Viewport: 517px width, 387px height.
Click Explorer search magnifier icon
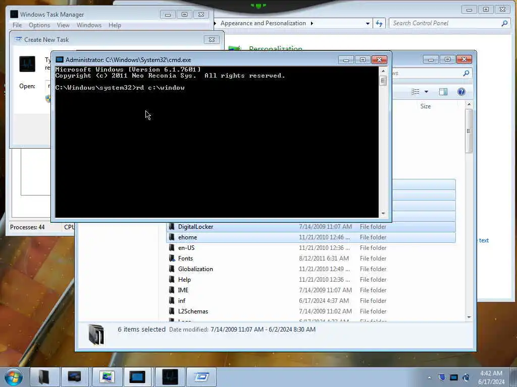[466, 73]
